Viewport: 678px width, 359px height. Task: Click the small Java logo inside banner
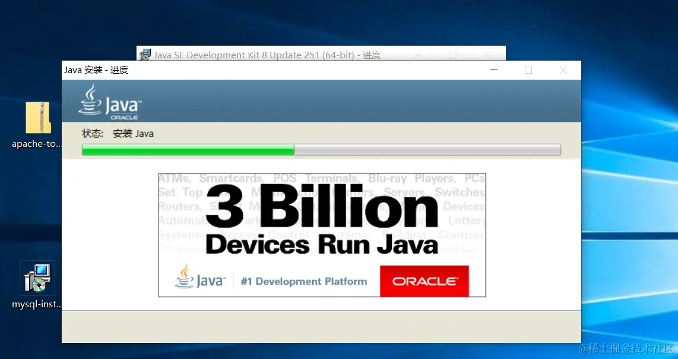pos(199,277)
